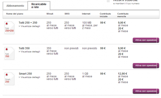The width and height of the screenshot is (161, 98).
Task: Click the Tutti 250+250 SIM card icon
Action: 9,28
